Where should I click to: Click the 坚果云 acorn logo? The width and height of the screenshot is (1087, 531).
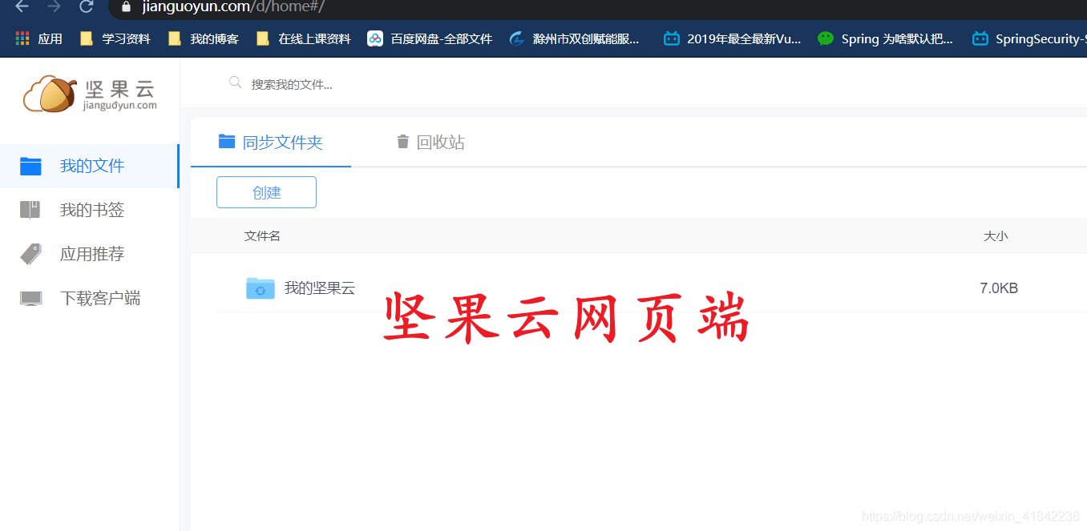click(x=90, y=95)
